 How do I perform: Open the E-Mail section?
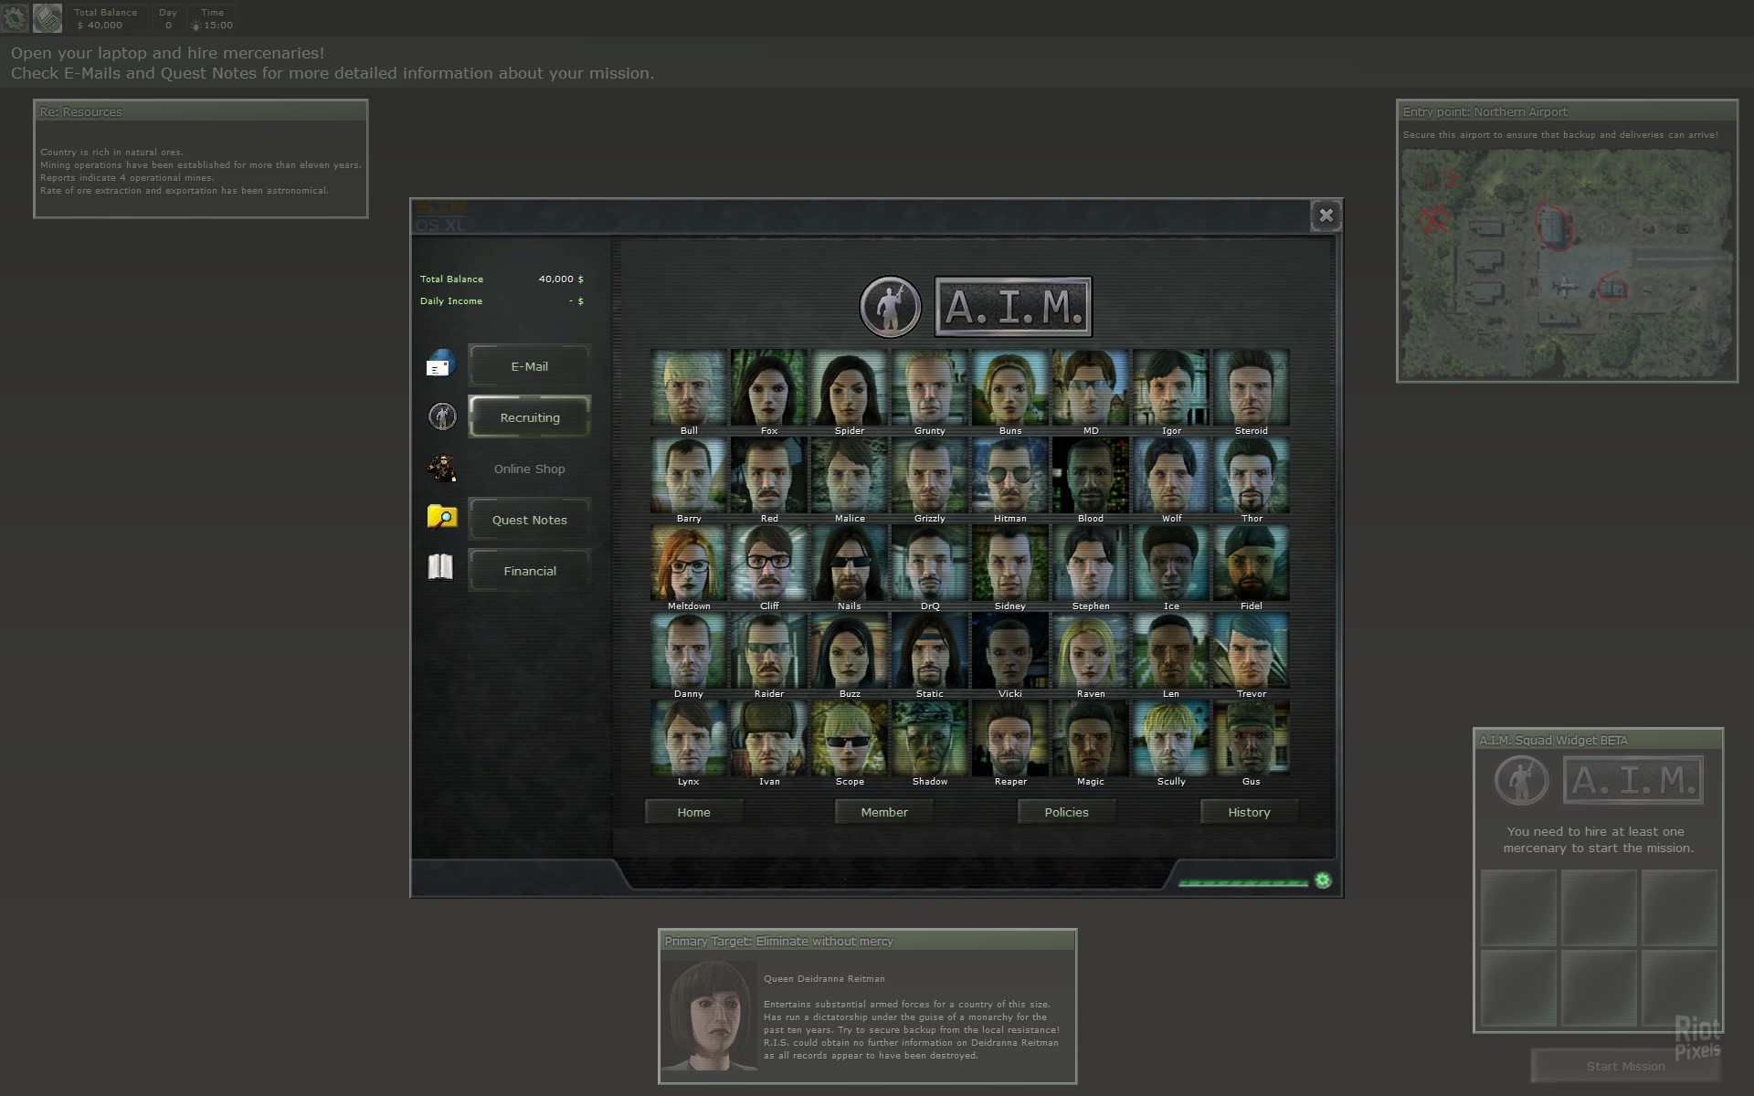[530, 366]
